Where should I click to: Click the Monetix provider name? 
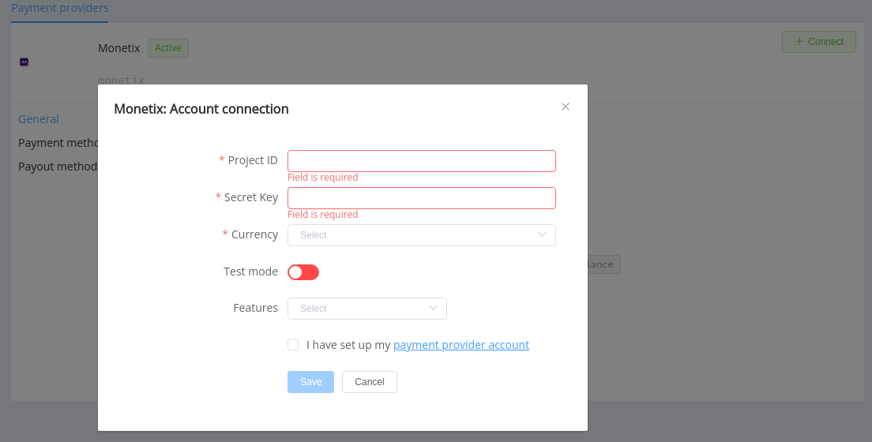[x=119, y=48]
